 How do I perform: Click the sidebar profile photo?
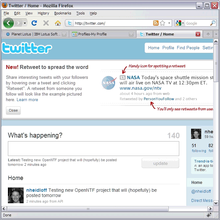196,134
